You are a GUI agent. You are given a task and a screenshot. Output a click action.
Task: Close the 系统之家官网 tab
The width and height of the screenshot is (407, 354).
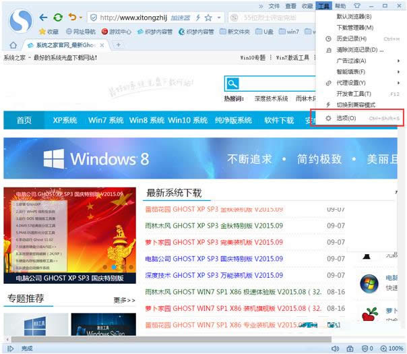[x=102, y=45]
